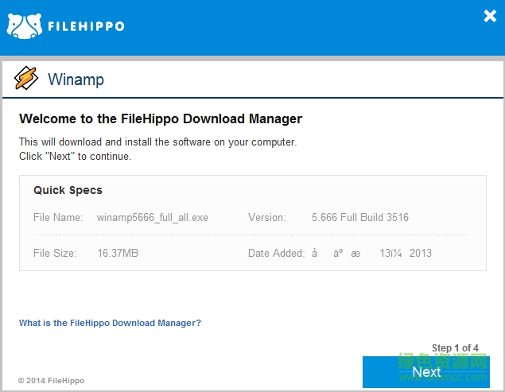Click the © 2014 FileHippo copyright text
505x392 pixels.
pos(51,381)
